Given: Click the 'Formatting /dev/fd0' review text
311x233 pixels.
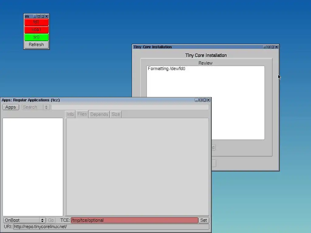Looking at the screenshot, I should (x=166, y=69).
